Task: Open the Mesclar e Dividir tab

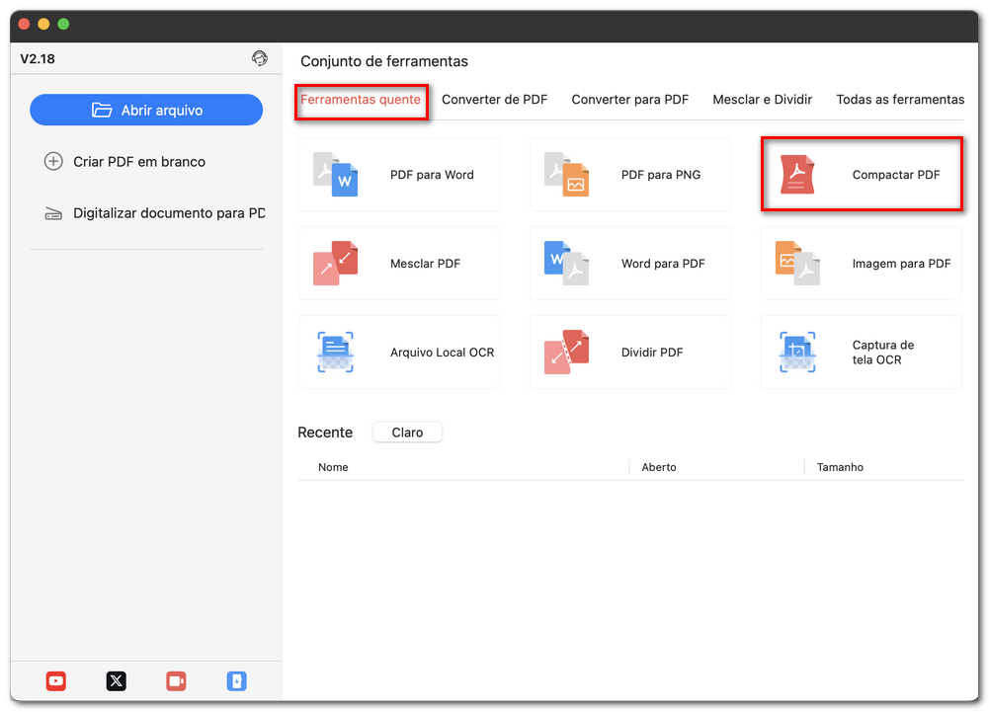Action: pyautogui.click(x=762, y=99)
